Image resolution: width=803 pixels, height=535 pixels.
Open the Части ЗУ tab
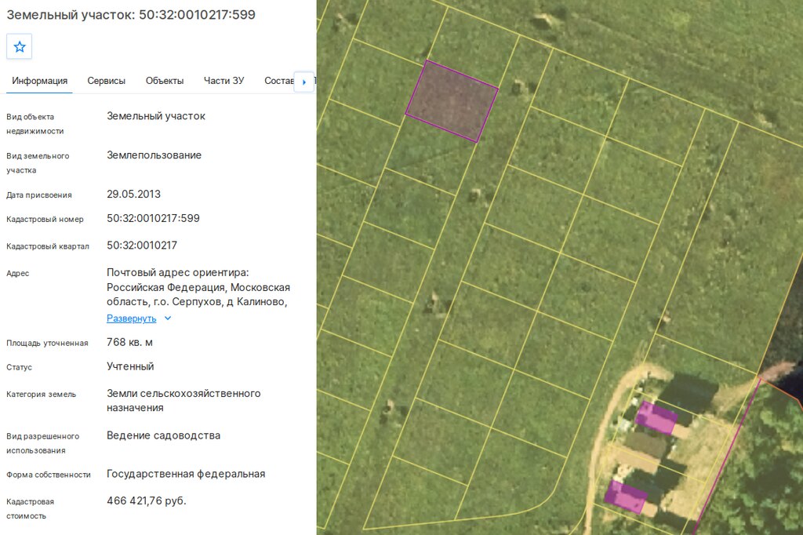223,81
